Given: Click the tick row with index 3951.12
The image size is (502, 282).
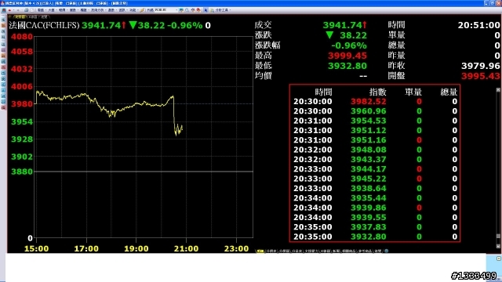Looking at the screenshot, I should 375,131.
